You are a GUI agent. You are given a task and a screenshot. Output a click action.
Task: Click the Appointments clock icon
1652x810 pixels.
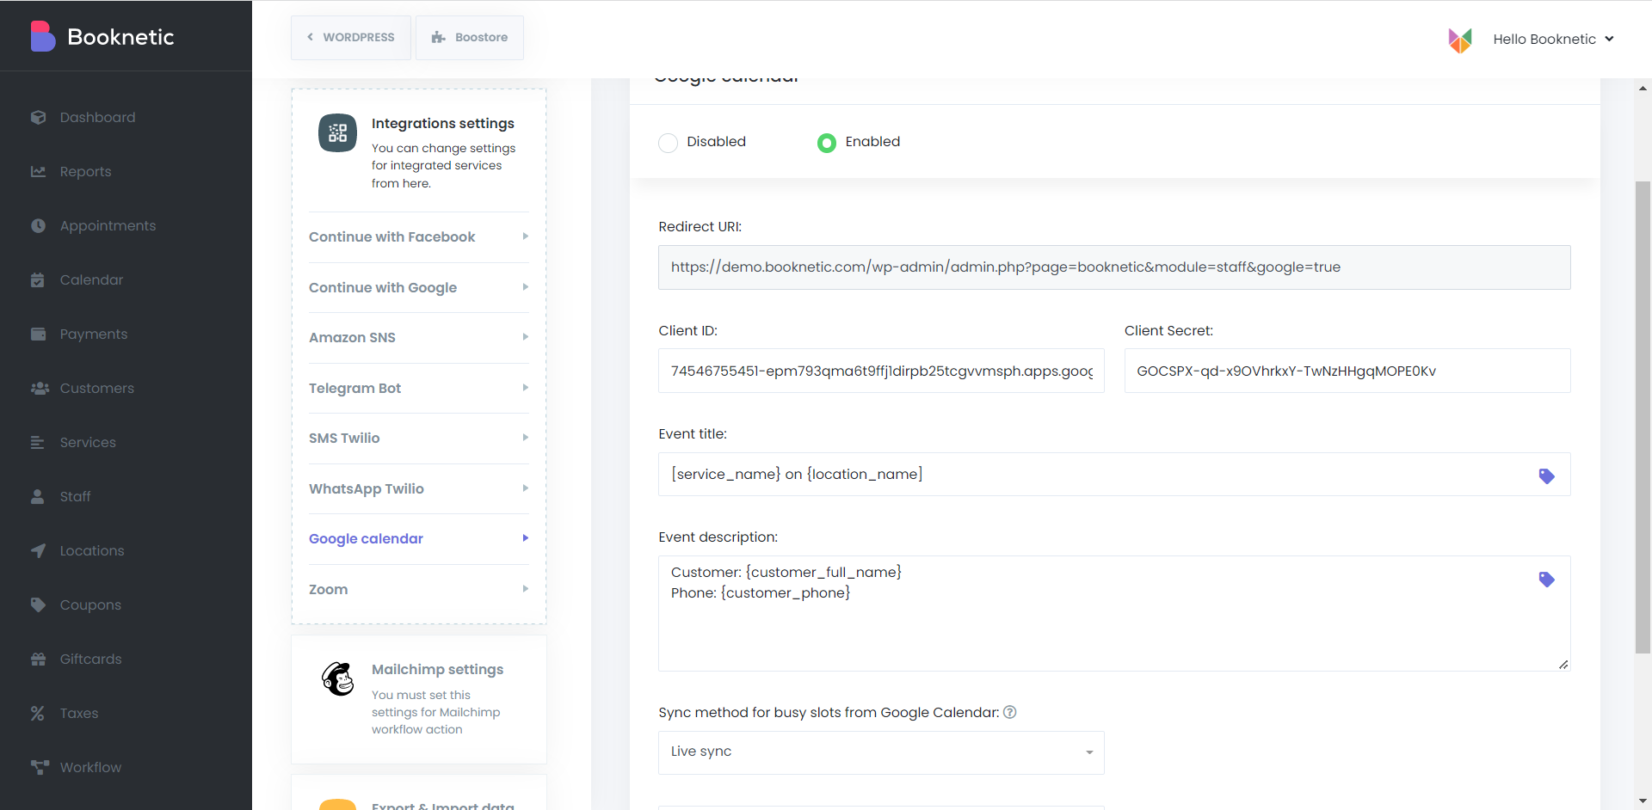point(38,225)
